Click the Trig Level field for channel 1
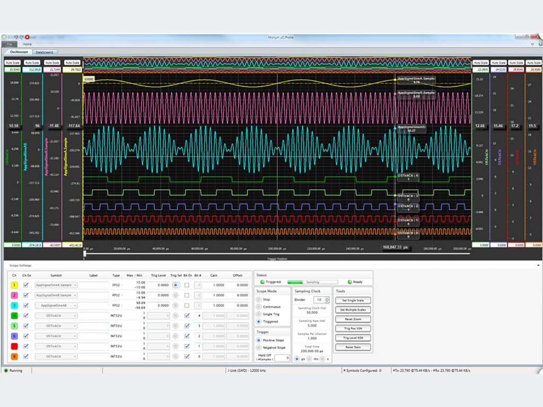 [159, 285]
